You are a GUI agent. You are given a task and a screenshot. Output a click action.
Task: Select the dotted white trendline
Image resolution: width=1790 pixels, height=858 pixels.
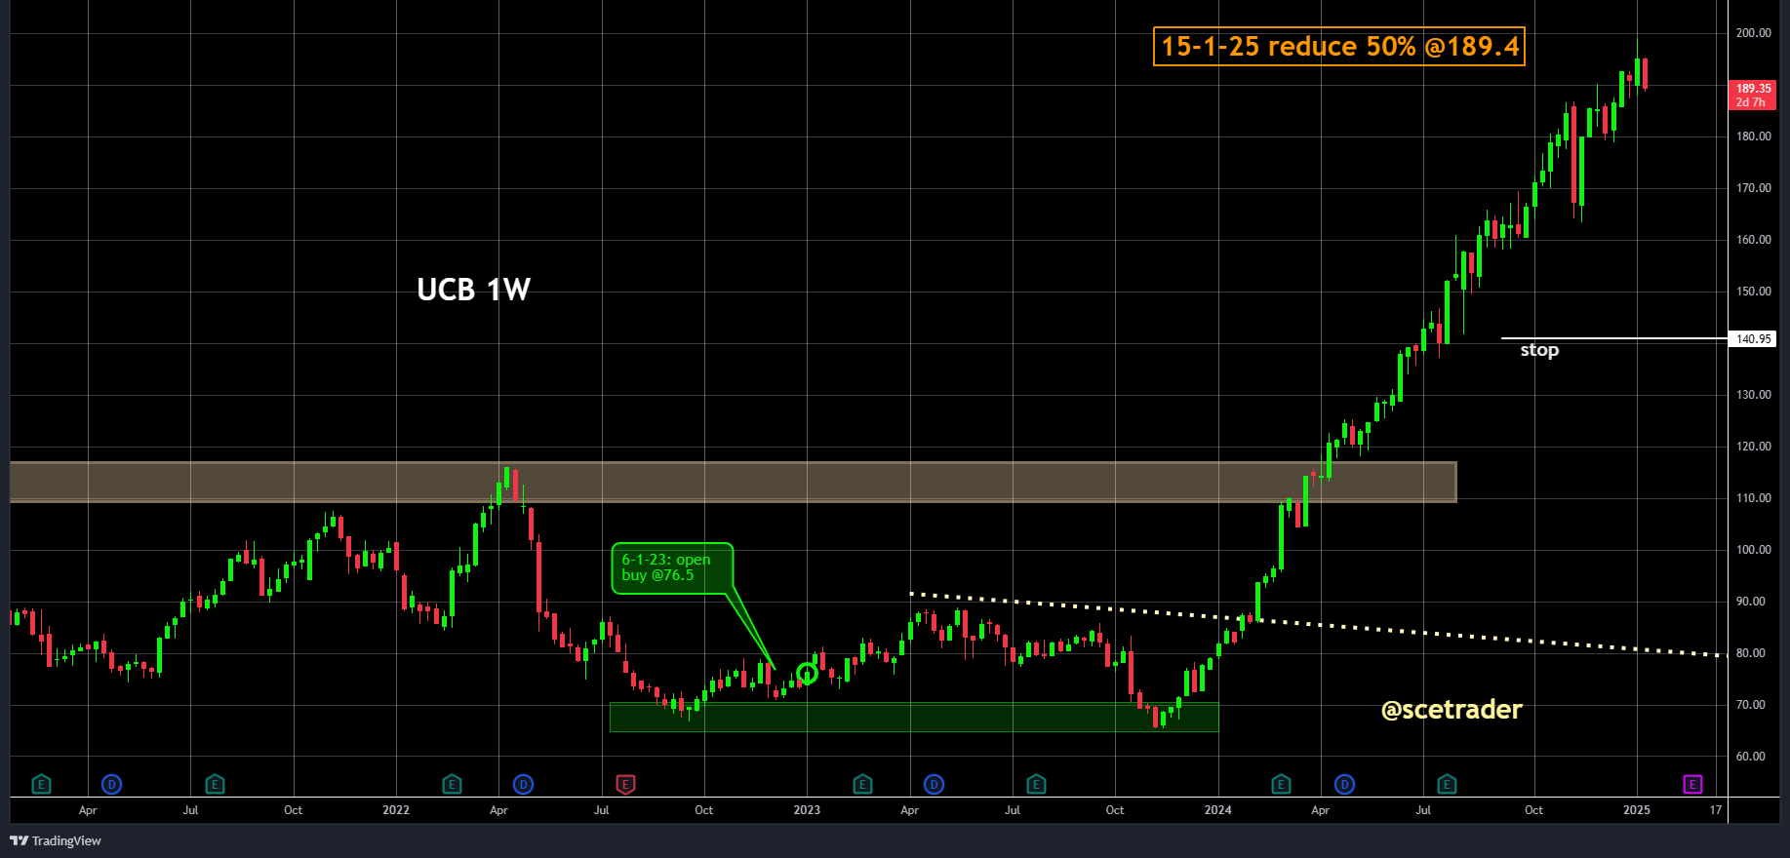pos(1317,624)
